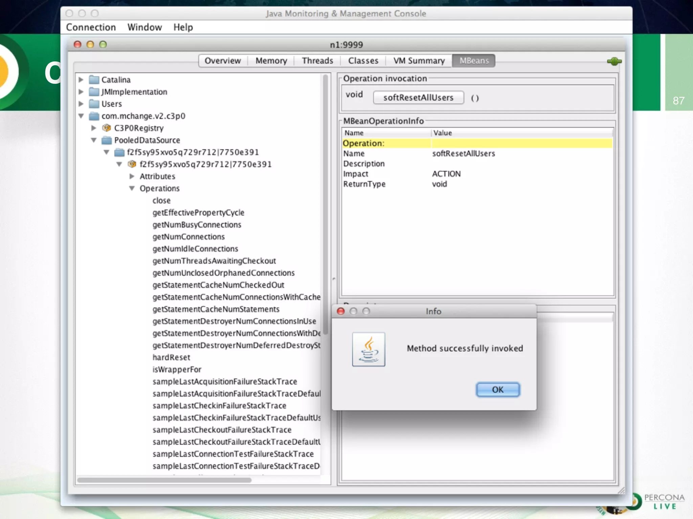Click the com.mchange.v2.c3p0 folder icon
This screenshot has height=519, width=693.
94,116
